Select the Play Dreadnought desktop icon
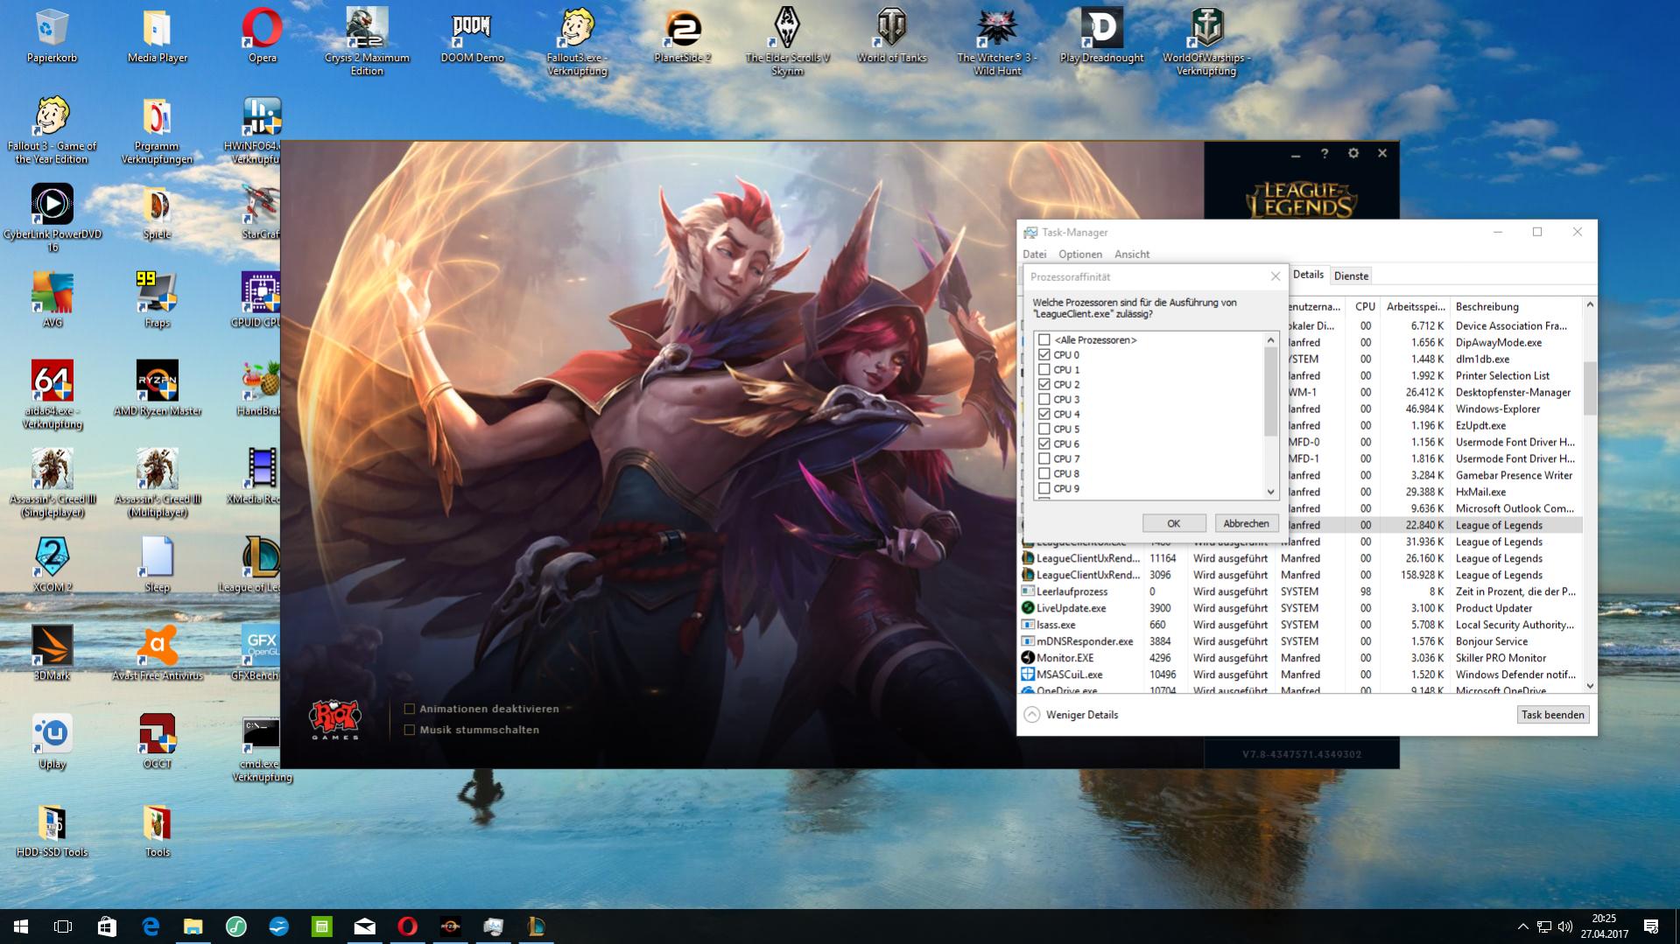Image resolution: width=1680 pixels, height=944 pixels. [1101, 37]
